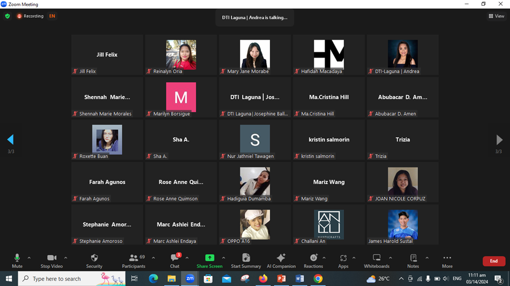510x286 pixels.
Task: Go to previous gallery page with left arrow
Action: [x=10, y=139]
